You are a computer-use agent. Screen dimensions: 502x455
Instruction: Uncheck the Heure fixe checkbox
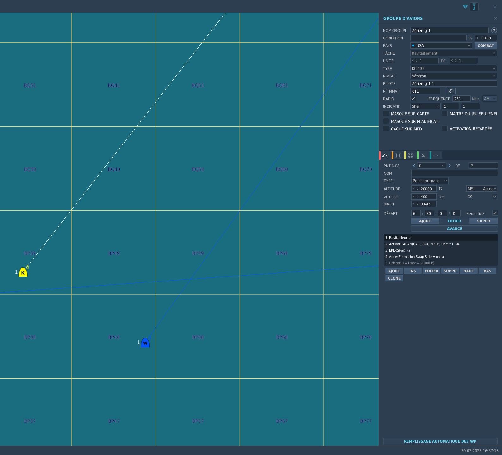(495, 213)
